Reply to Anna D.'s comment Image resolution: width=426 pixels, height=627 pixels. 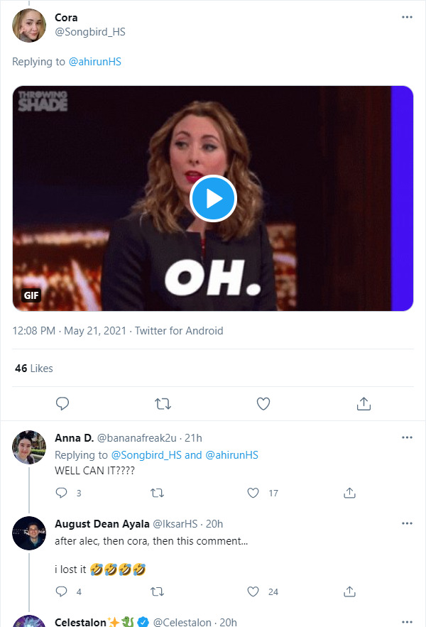(x=62, y=493)
